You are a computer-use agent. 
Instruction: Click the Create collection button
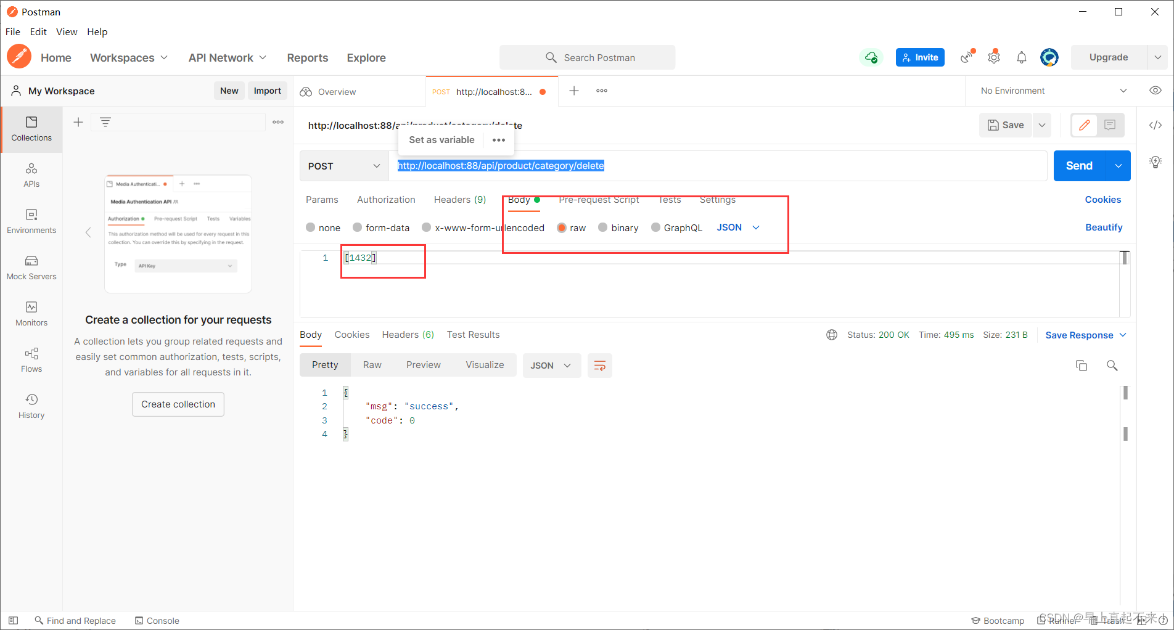[178, 404]
